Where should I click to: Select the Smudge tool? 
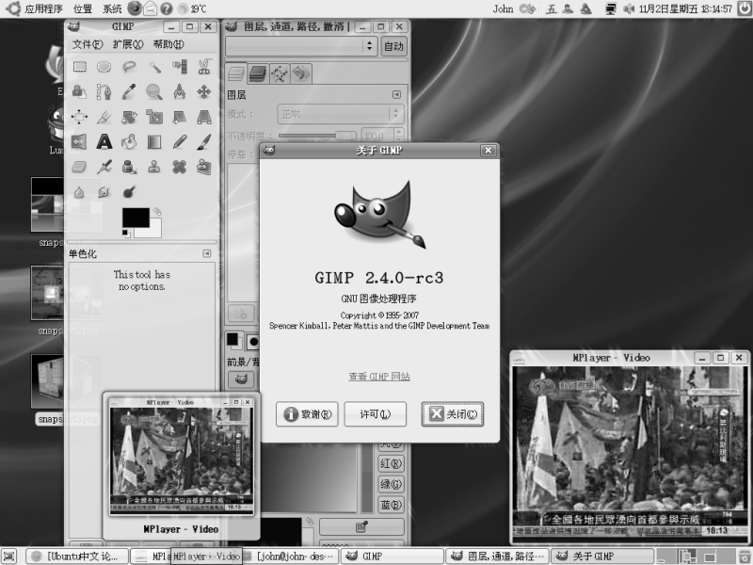(x=104, y=192)
